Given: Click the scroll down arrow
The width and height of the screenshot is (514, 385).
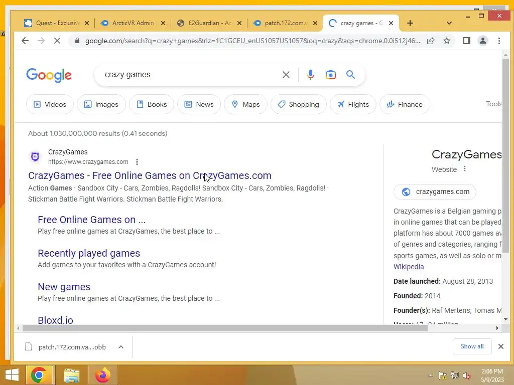Looking at the screenshot, I should tap(506, 319).
